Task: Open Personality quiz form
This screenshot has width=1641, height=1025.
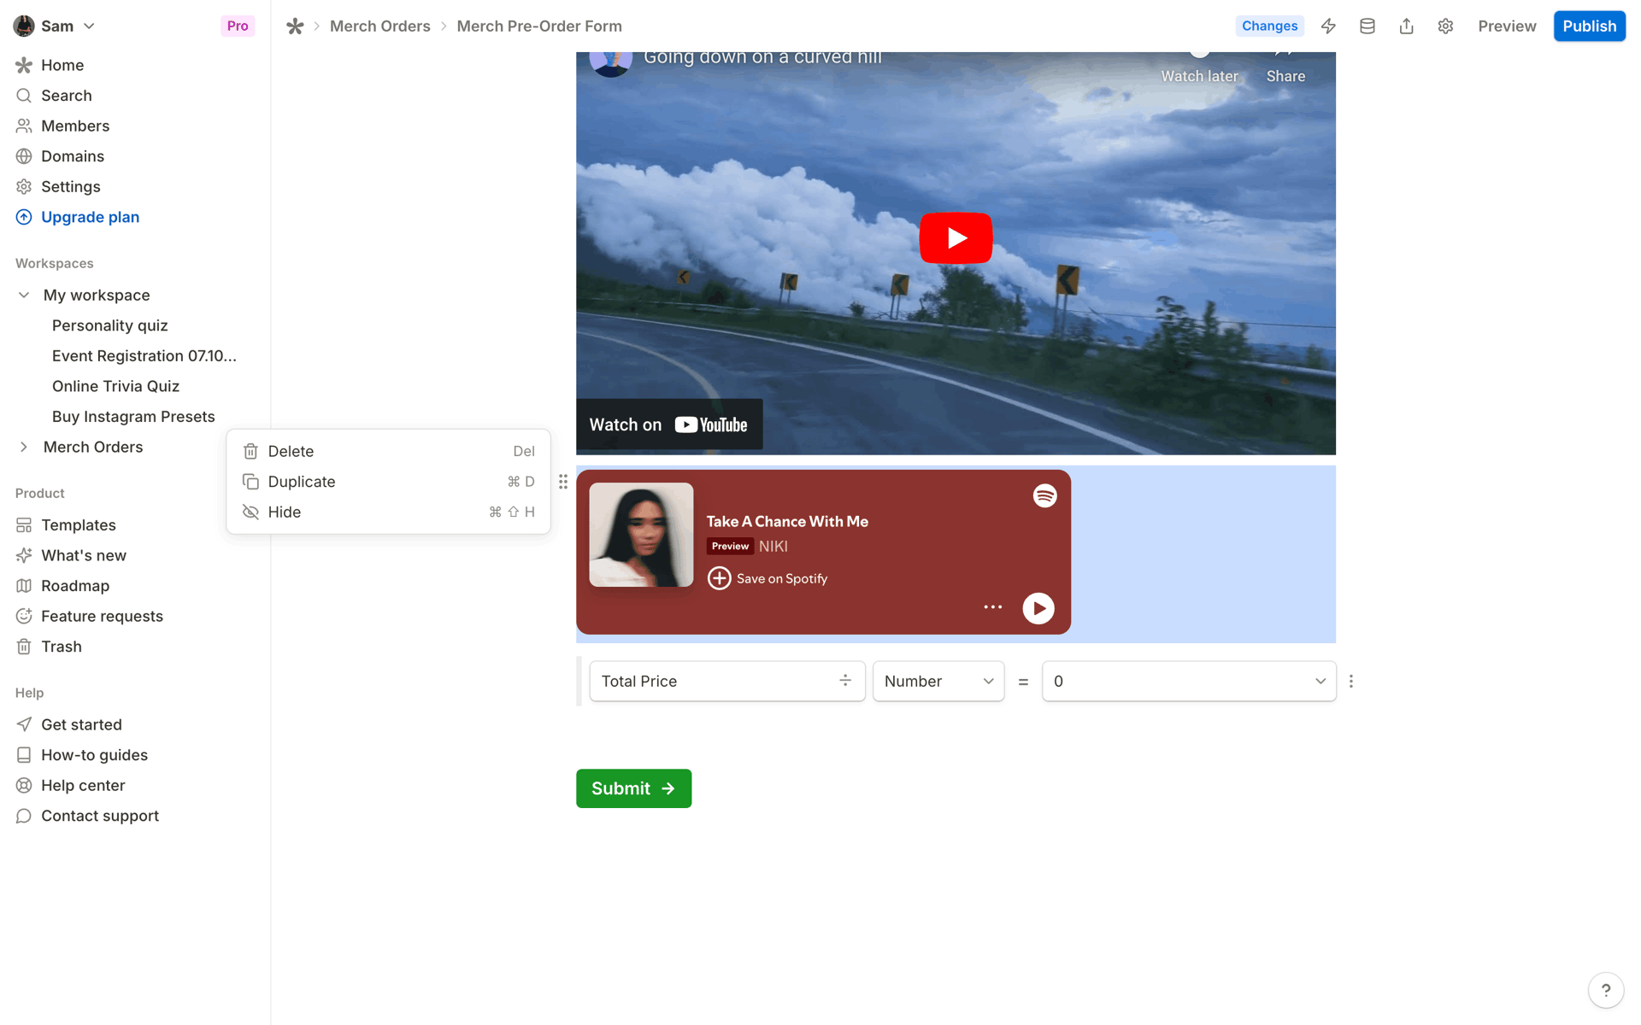Action: 109,325
